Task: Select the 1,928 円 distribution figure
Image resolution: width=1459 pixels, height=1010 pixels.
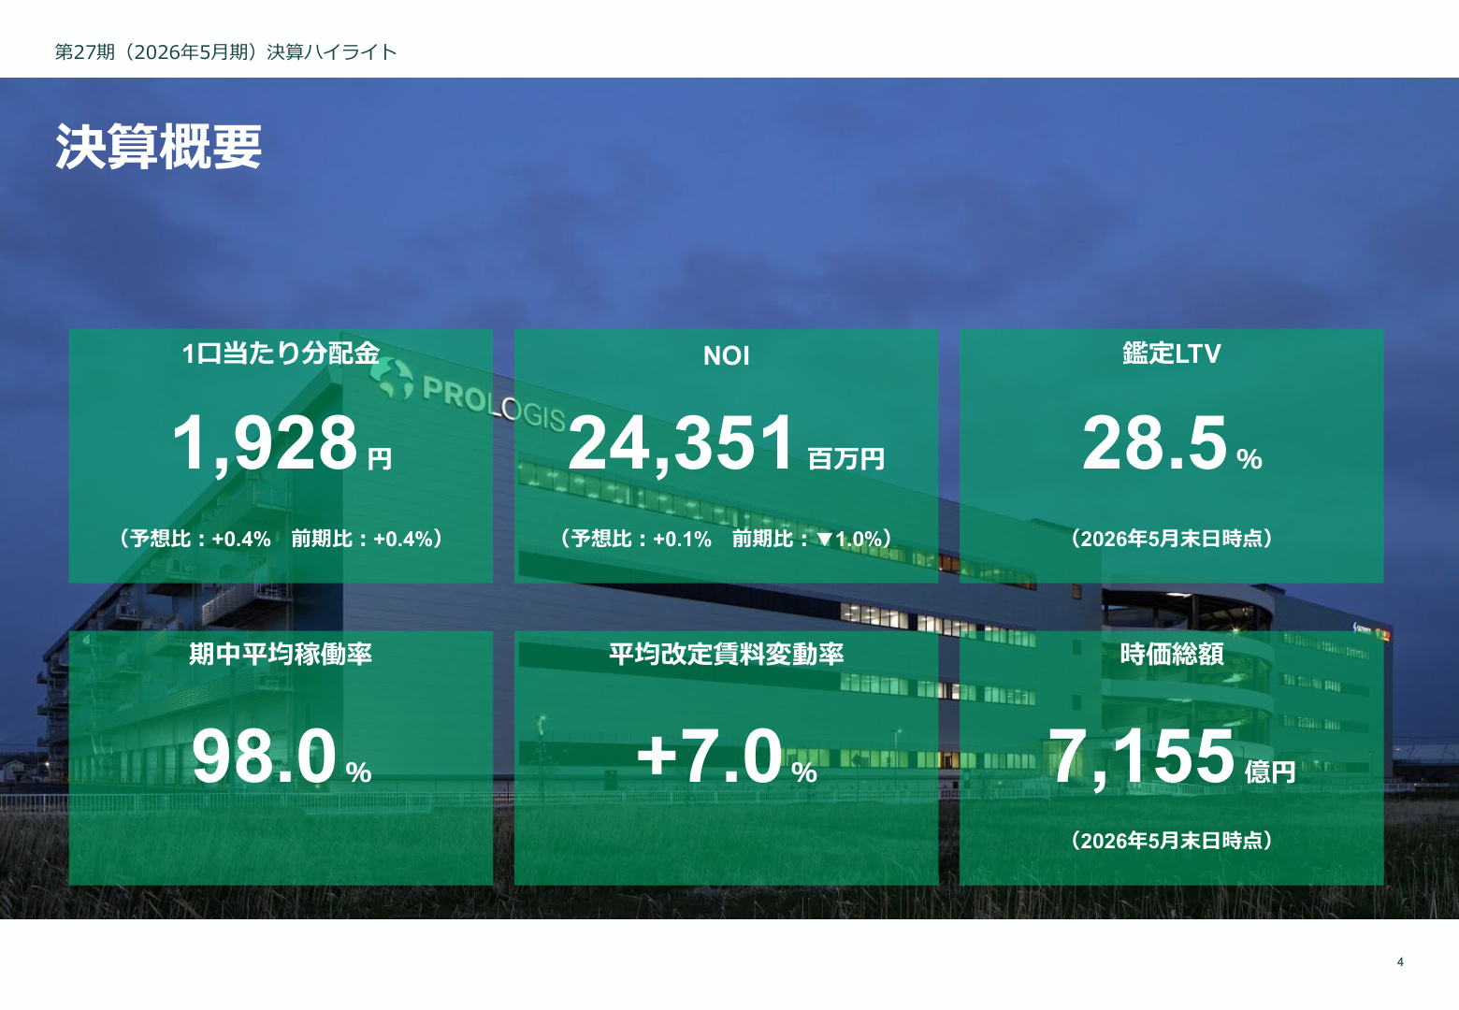Action: 282,443
